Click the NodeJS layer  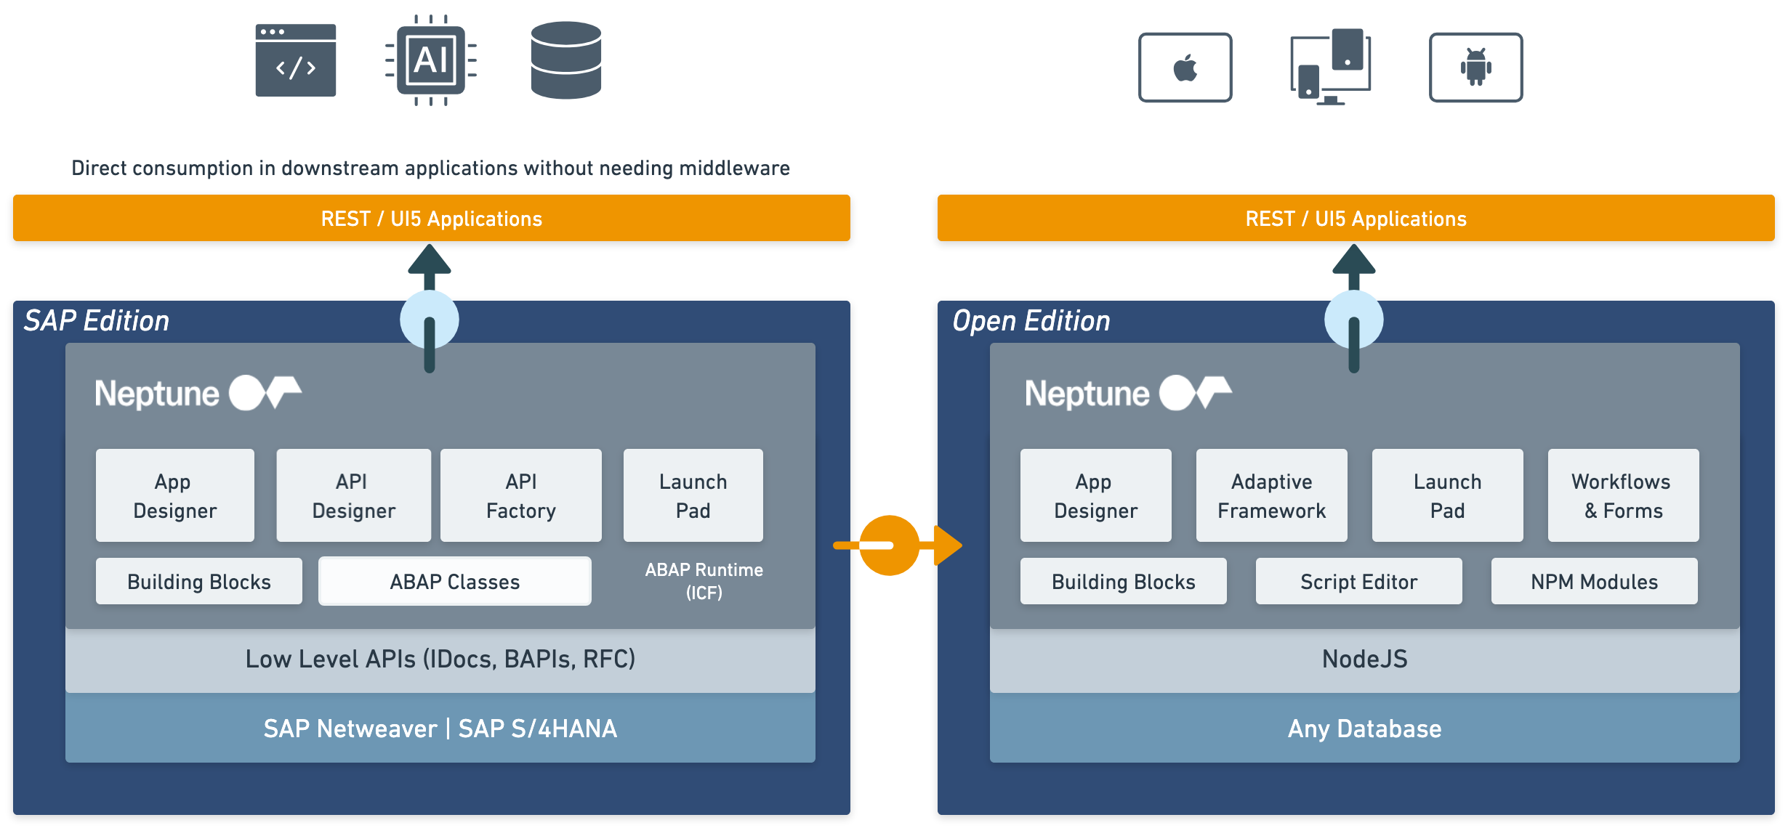point(1365,660)
